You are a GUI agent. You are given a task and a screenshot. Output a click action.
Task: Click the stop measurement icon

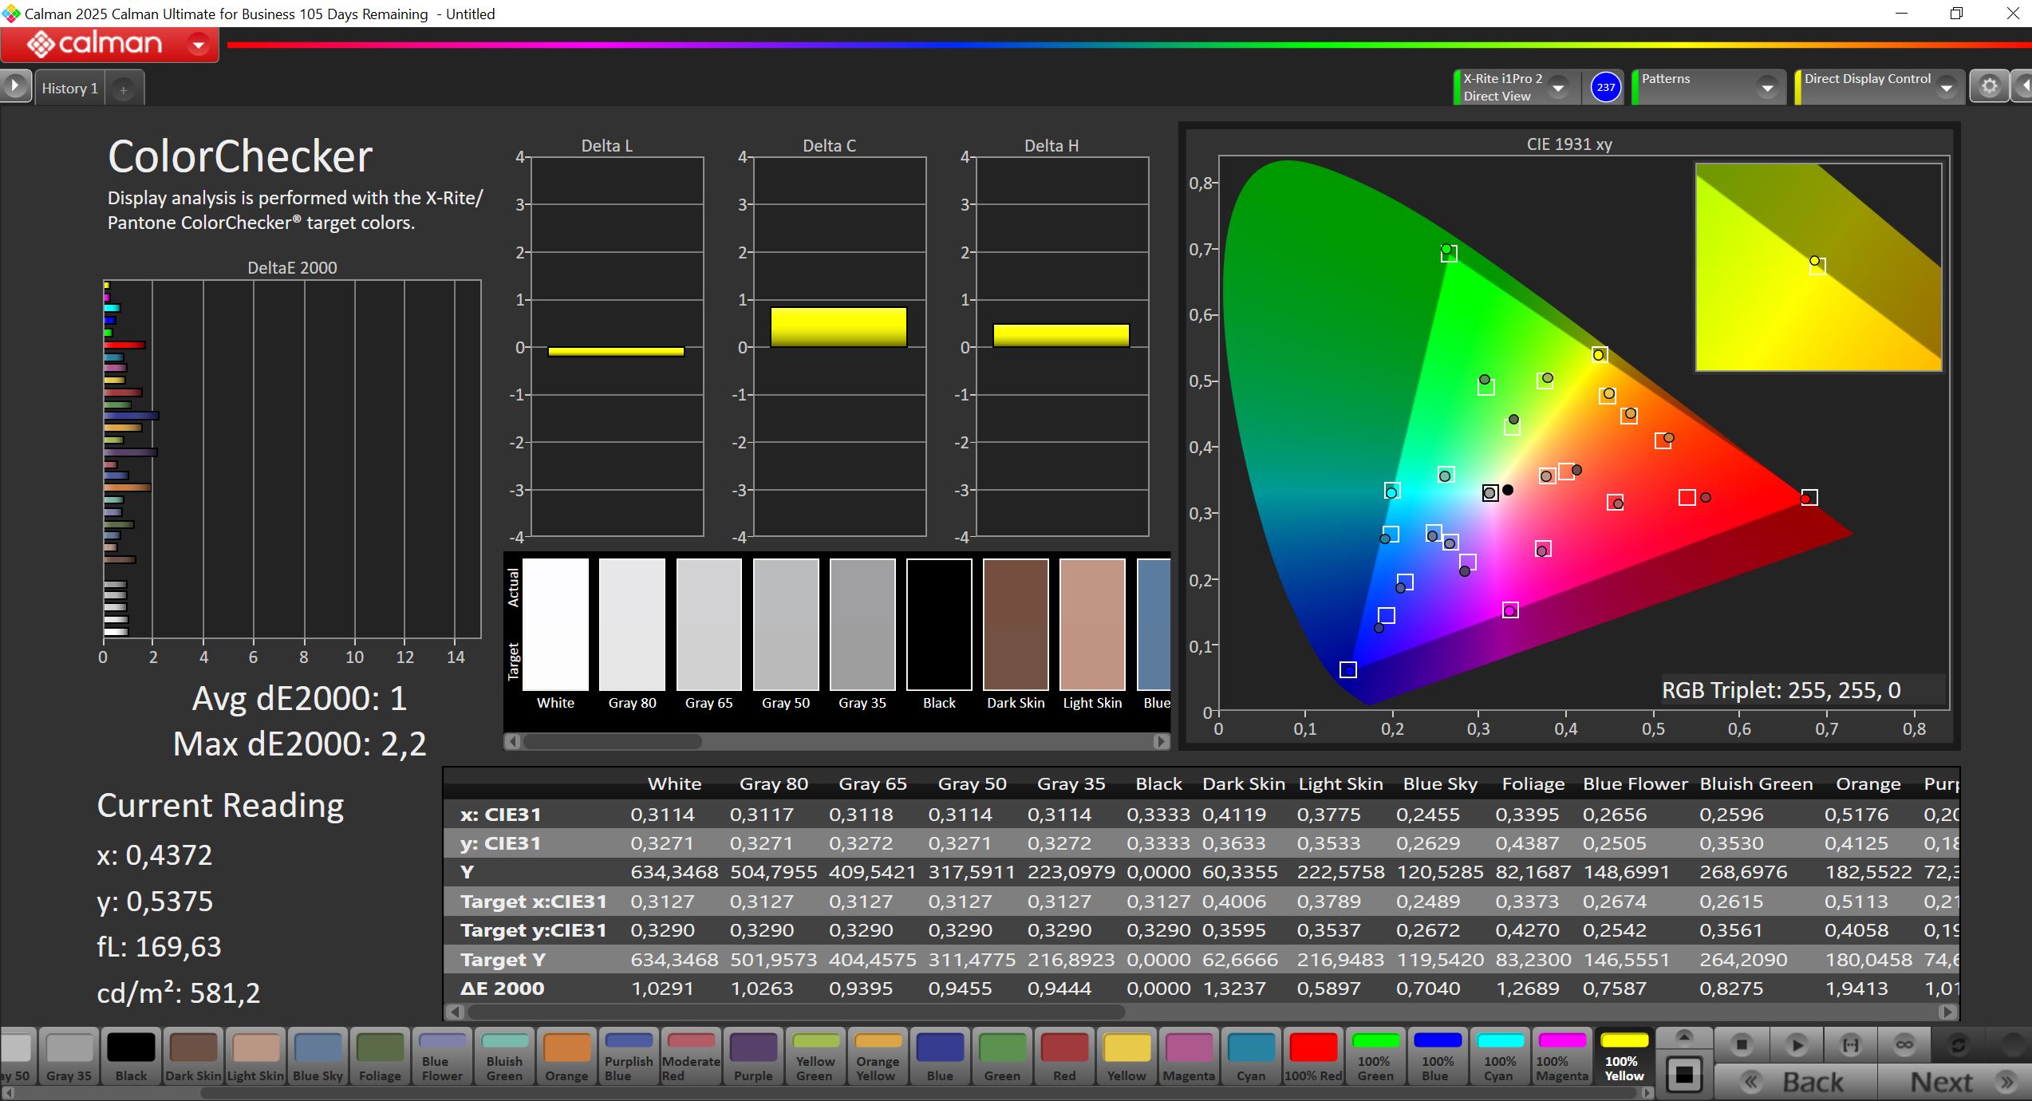(1742, 1044)
